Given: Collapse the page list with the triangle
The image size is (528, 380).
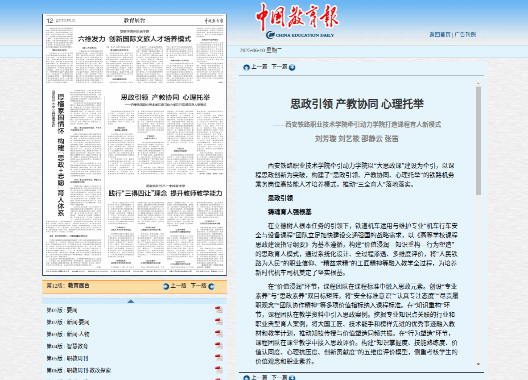Looking at the screenshot, I should (x=131, y=301).
